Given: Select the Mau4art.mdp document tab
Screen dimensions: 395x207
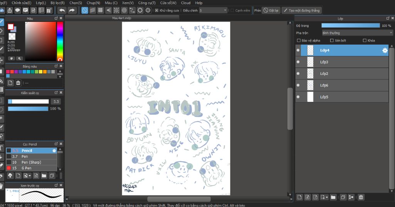Looking at the screenshot, I should (122, 18).
